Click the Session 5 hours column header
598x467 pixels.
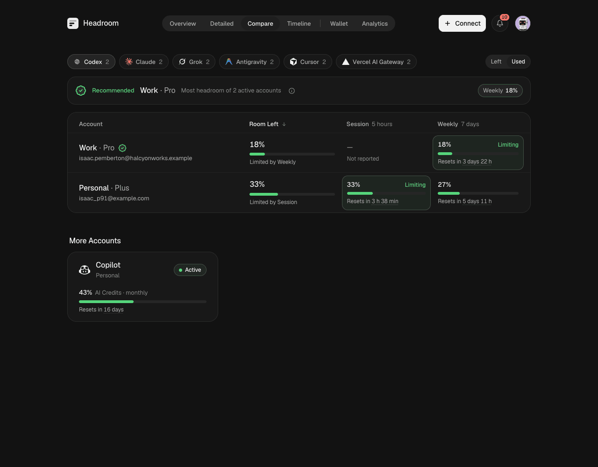point(369,124)
